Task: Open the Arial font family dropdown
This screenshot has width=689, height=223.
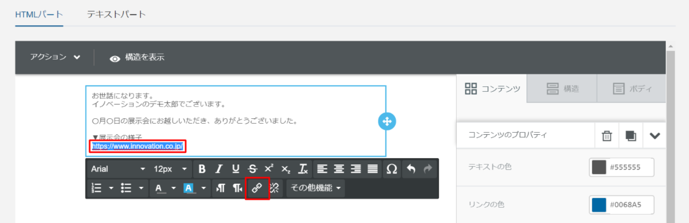Action: (118, 169)
